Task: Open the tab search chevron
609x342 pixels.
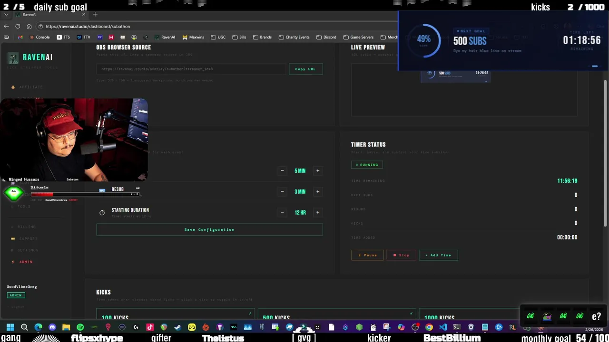Action: tap(6, 14)
